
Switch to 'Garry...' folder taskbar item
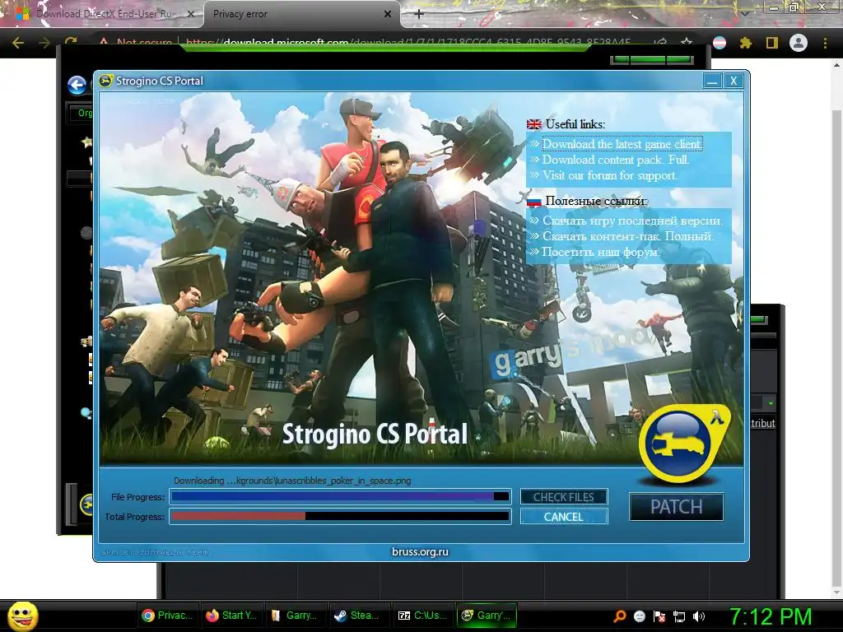pyautogui.click(x=295, y=616)
